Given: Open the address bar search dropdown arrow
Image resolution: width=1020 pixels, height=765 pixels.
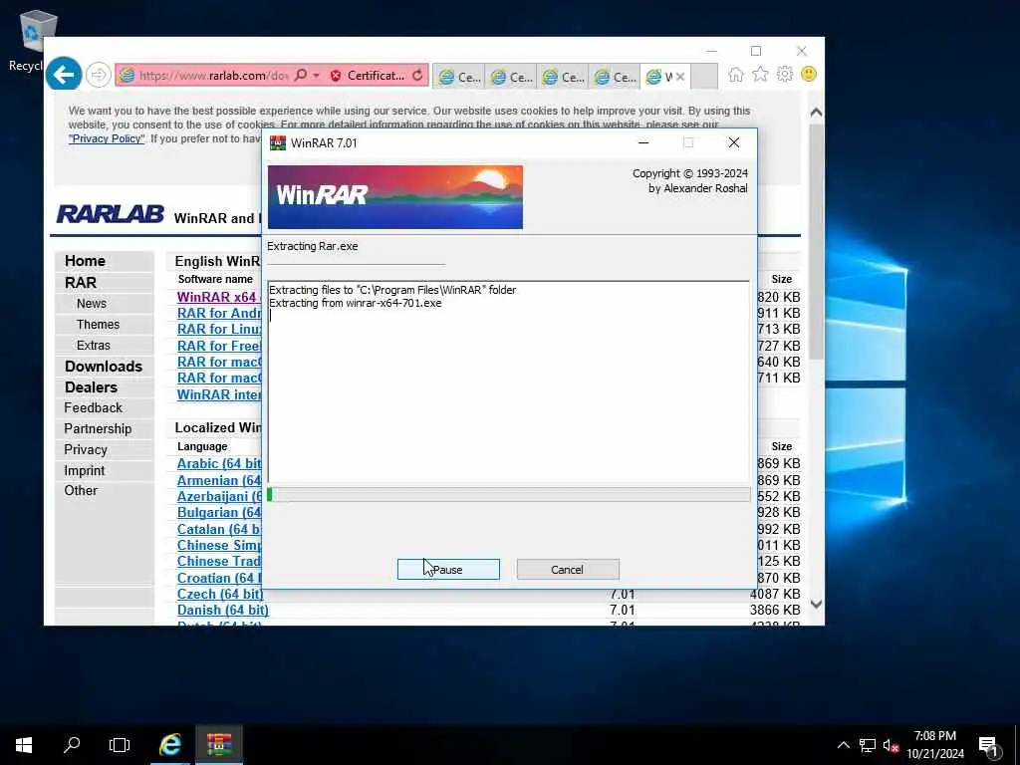Looking at the screenshot, I should [316, 76].
